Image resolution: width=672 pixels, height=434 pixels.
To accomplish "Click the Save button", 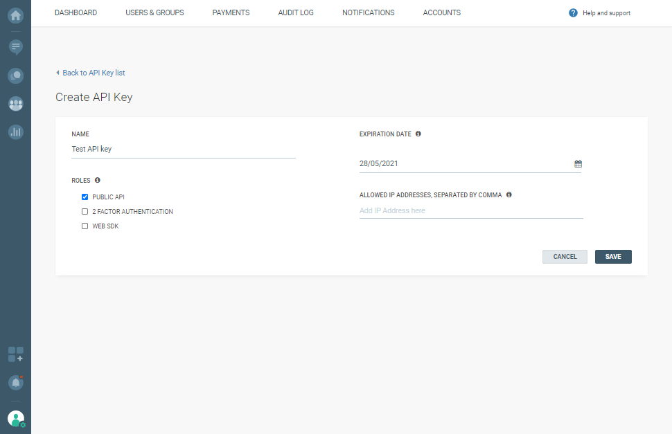I will (613, 257).
